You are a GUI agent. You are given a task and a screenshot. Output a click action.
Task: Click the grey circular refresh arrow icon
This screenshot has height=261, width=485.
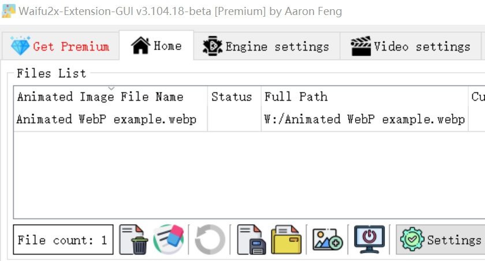click(x=210, y=240)
